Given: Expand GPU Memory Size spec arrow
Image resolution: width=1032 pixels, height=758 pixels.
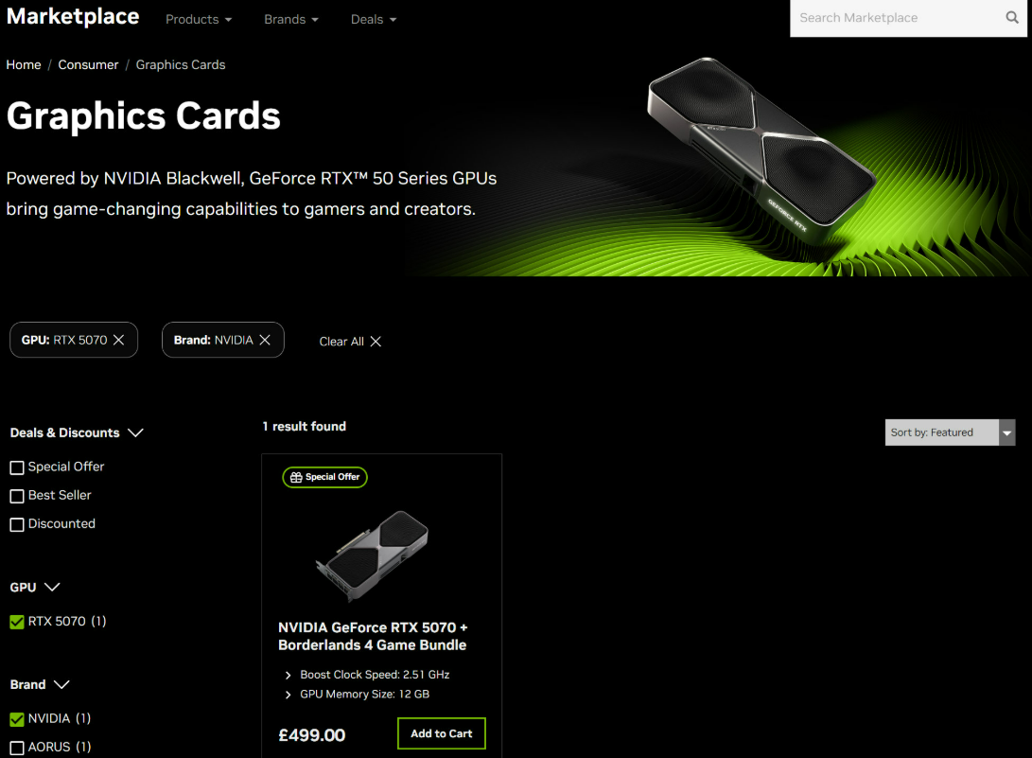Looking at the screenshot, I should click(288, 695).
